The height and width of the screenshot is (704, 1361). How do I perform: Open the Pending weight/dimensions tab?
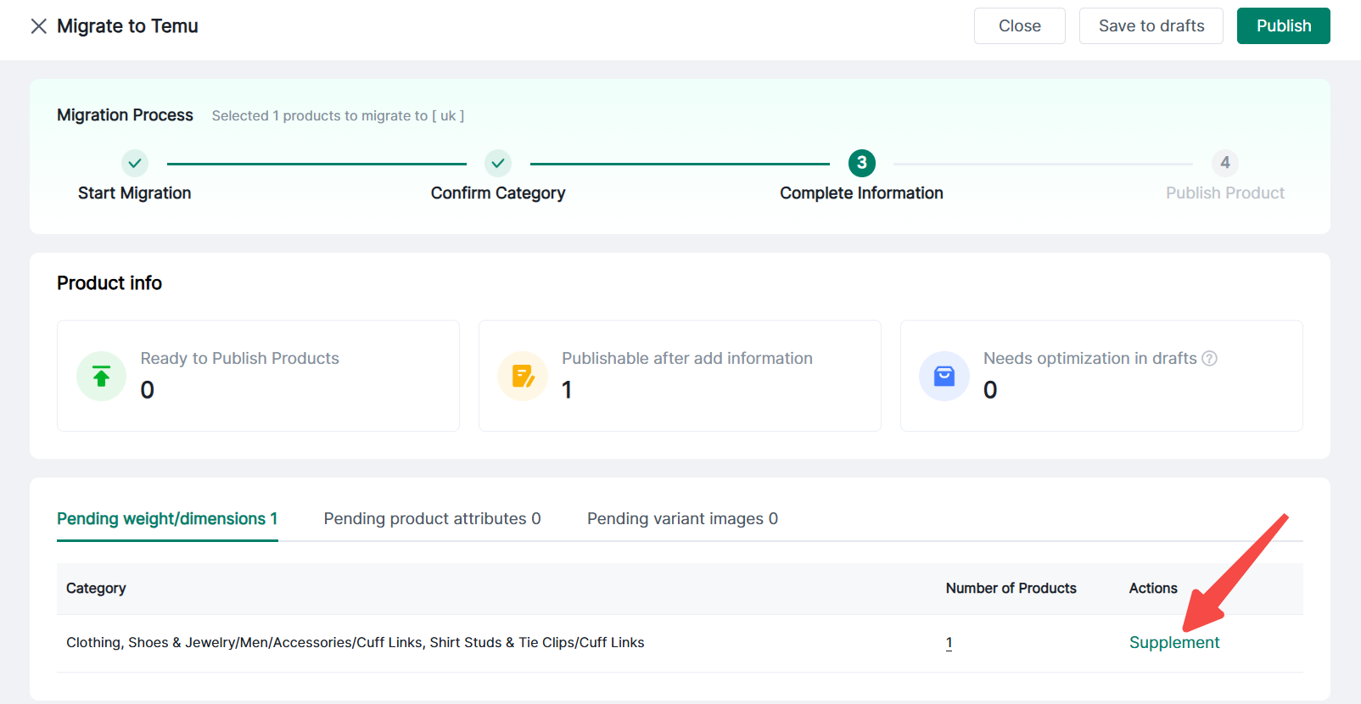[167, 519]
